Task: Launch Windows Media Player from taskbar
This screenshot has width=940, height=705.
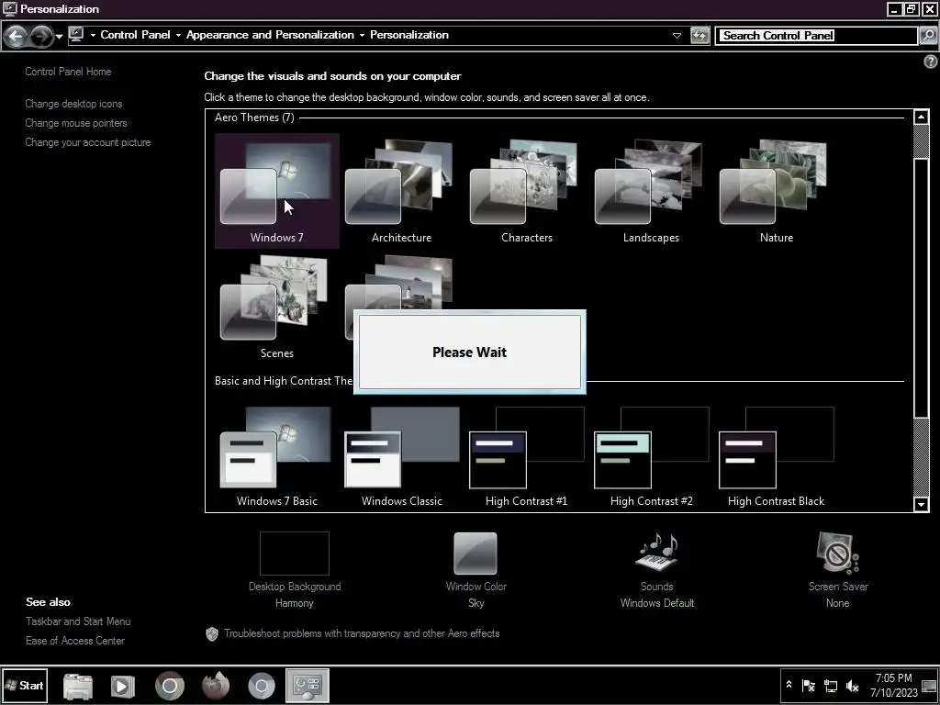Action: 122,686
